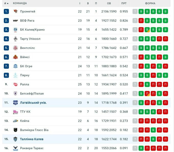Click the Вентспілс team logo

(15, 48)
